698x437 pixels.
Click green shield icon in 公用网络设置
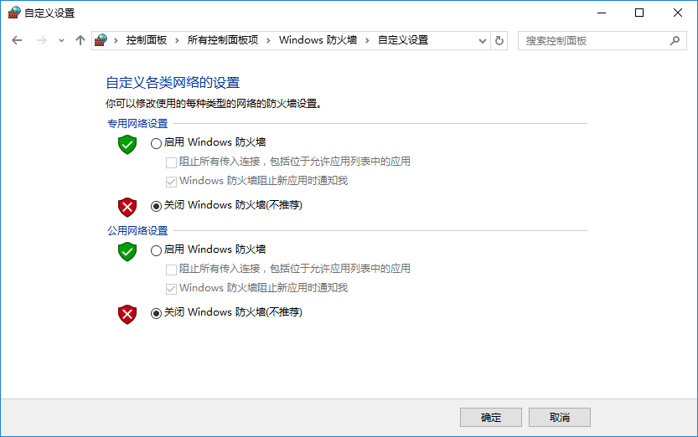tap(127, 252)
